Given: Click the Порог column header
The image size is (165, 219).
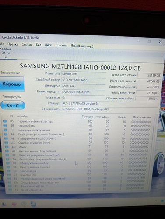Looking at the screenshot, I should point(122,117).
